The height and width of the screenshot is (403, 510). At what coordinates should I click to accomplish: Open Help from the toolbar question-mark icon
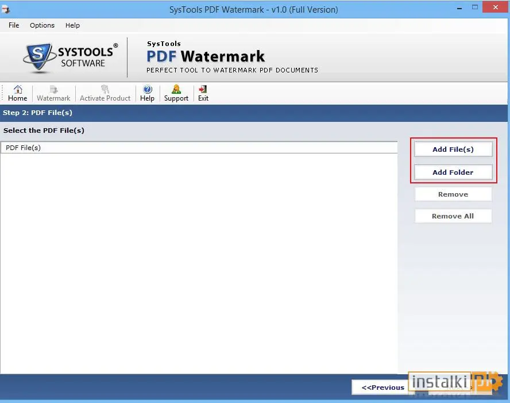(x=148, y=89)
